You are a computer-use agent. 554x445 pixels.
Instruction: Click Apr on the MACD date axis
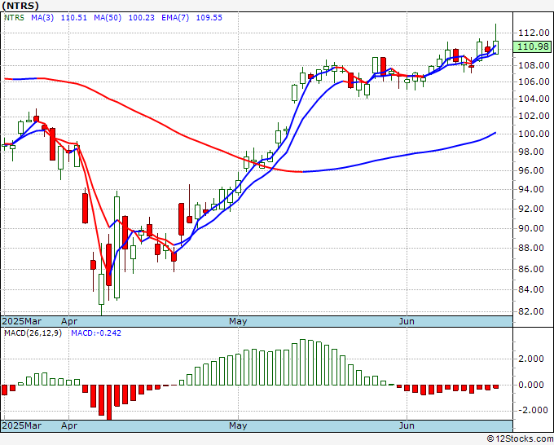tap(69, 425)
